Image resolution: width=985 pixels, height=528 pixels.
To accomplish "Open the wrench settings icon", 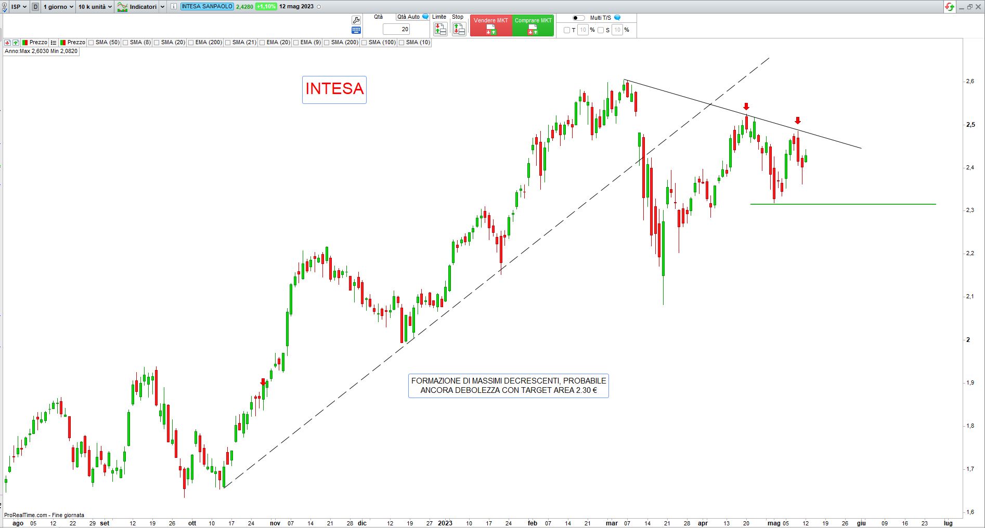I will [x=356, y=20].
